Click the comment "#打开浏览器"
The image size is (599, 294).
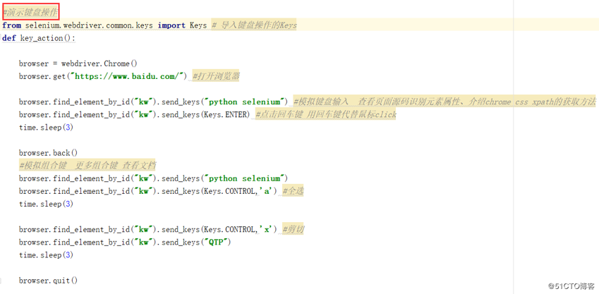tap(216, 76)
